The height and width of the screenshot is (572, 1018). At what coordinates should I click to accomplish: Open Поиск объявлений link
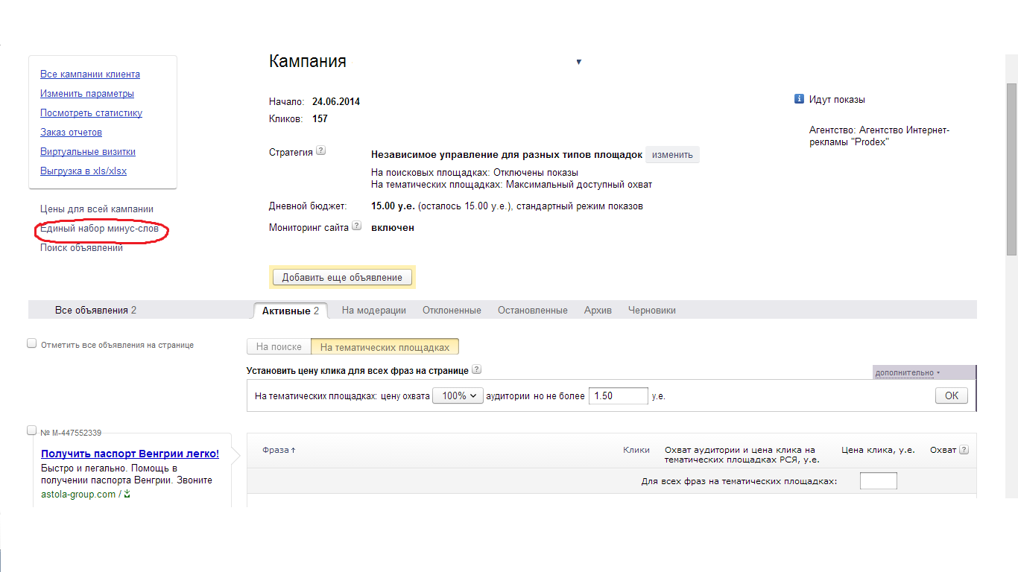pos(81,248)
